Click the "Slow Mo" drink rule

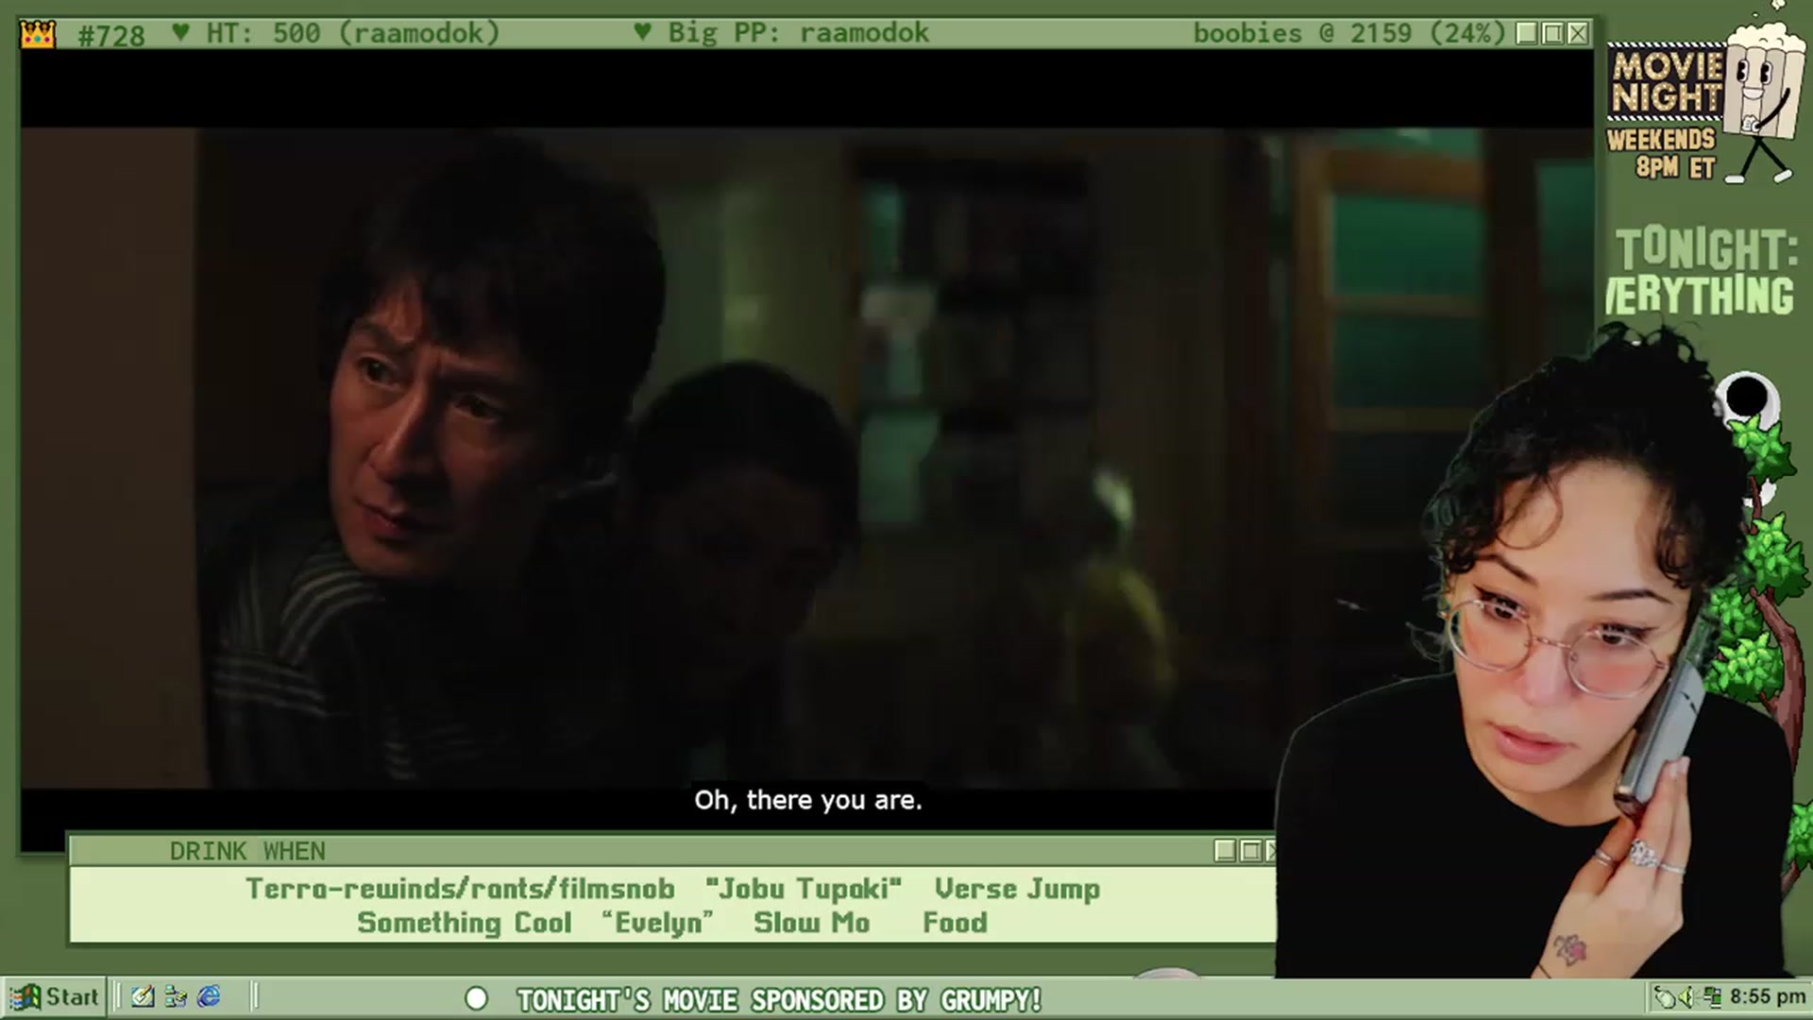[x=812, y=923]
